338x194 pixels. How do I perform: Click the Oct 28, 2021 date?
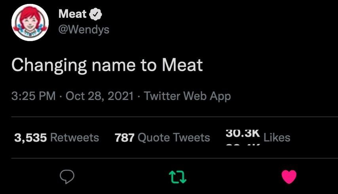pos(100,96)
